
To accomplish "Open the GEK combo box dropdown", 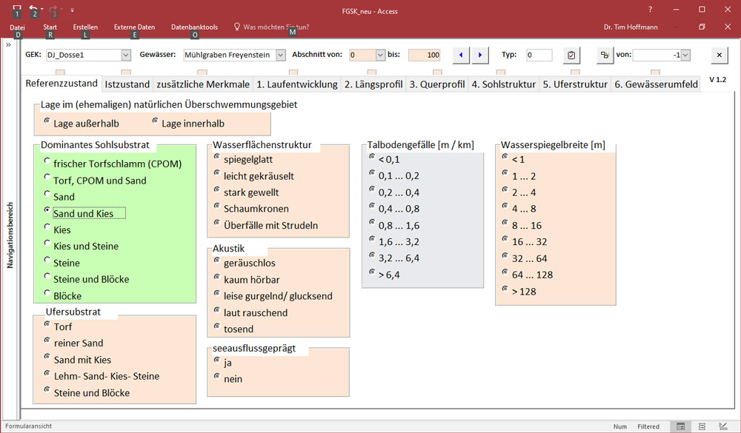I will [x=126, y=55].
